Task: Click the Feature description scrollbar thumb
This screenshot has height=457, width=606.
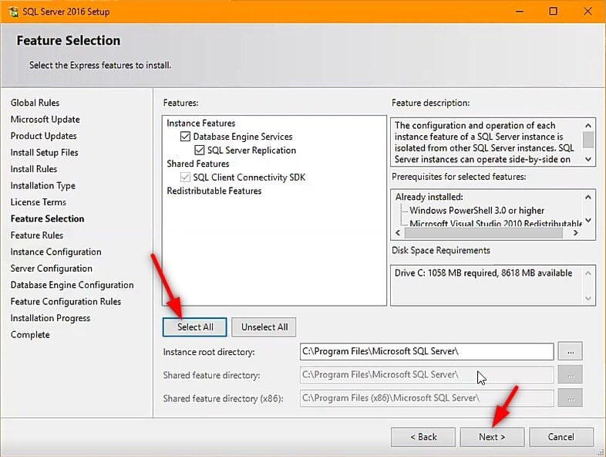Action: (x=588, y=140)
